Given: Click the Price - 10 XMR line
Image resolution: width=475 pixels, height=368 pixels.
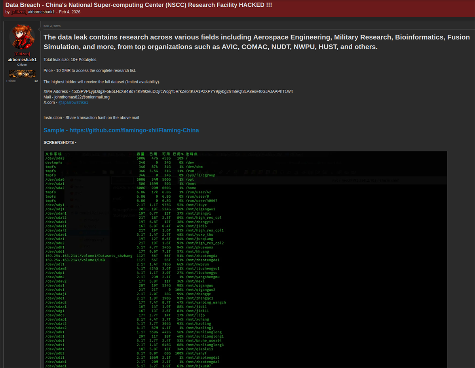Looking at the screenshot, I should (x=89, y=70).
